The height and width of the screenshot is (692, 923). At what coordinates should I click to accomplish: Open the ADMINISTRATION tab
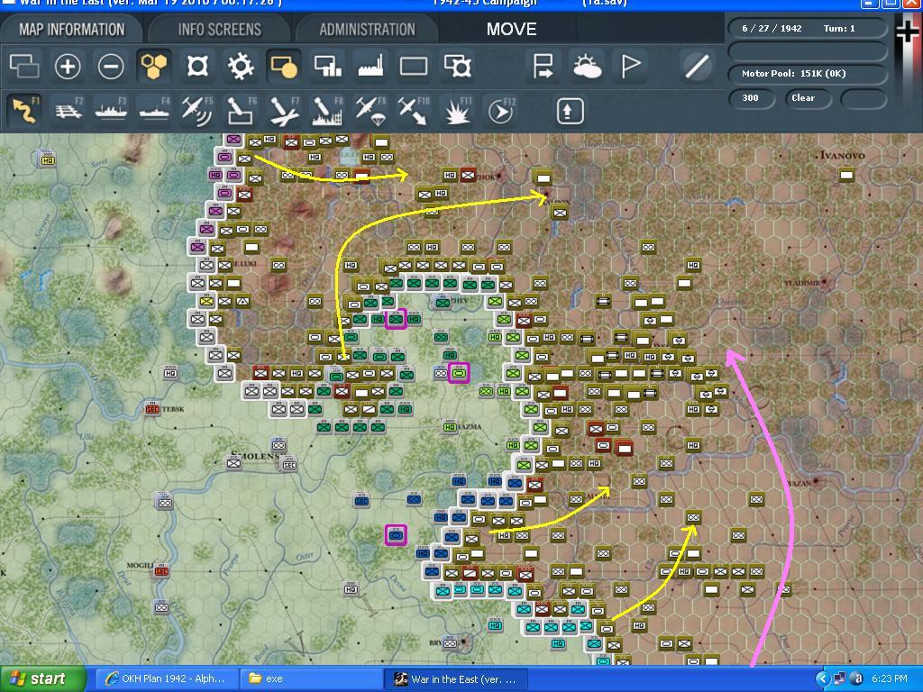[368, 30]
